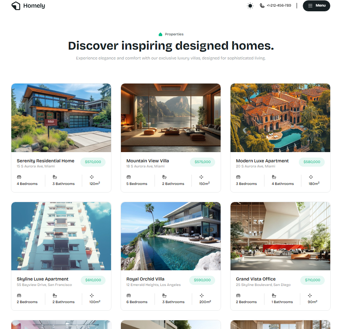Open Grand Vista Office photo

tap(280, 236)
